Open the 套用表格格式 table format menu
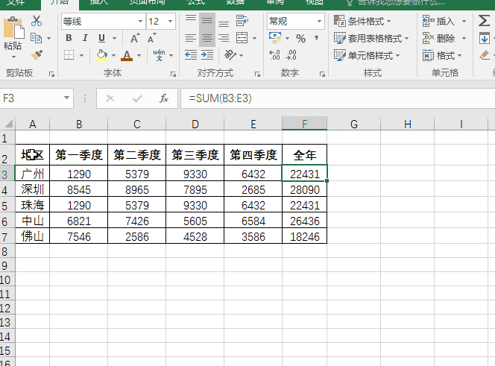This screenshot has height=366, width=495. 371,38
